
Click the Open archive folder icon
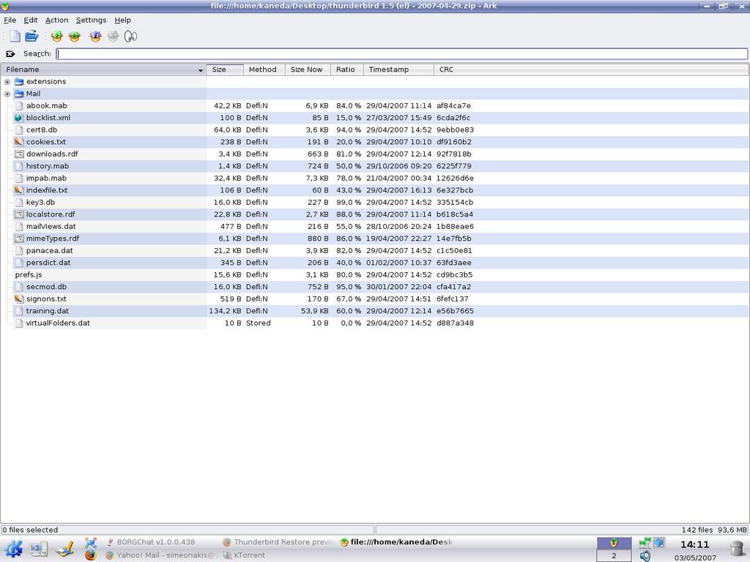[31, 36]
